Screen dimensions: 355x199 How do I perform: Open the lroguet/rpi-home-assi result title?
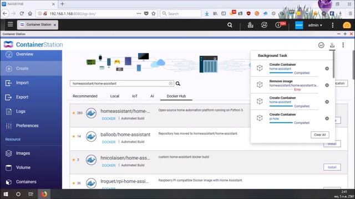coord(124,181)
